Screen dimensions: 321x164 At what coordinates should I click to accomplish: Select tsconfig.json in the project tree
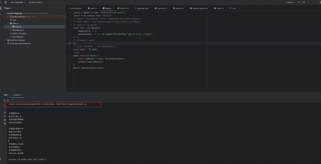(17, 37)
